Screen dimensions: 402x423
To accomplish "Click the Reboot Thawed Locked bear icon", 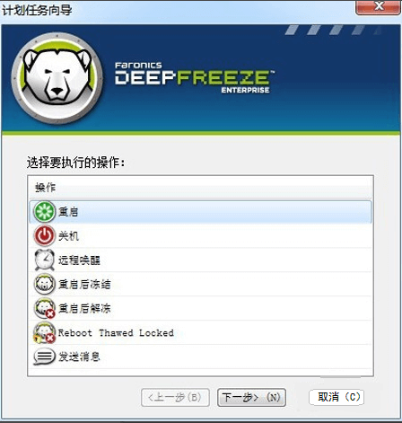I will click(x=44, y=332).
